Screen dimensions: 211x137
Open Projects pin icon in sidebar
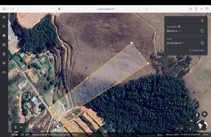[4, 54]
